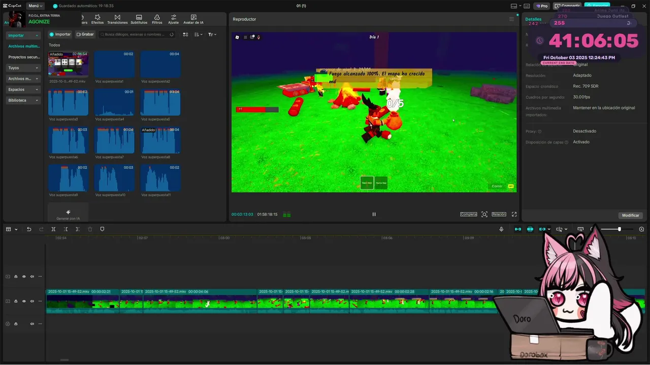
Task: Open the Transiciones panel
Action: point(117,20)
